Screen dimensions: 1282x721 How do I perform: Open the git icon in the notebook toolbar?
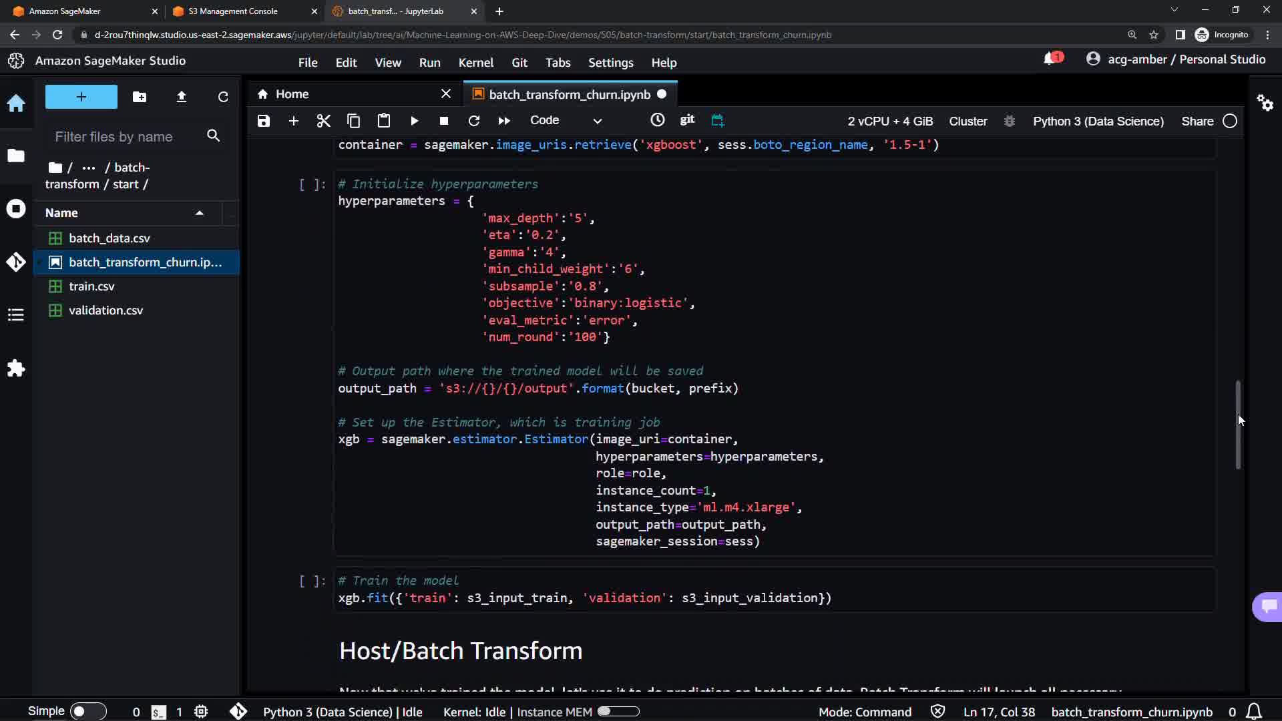coord(687,119)
